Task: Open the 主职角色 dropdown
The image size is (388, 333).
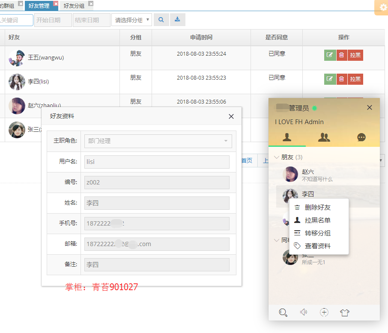Action: pyautogui.click(x=158, y=141)
